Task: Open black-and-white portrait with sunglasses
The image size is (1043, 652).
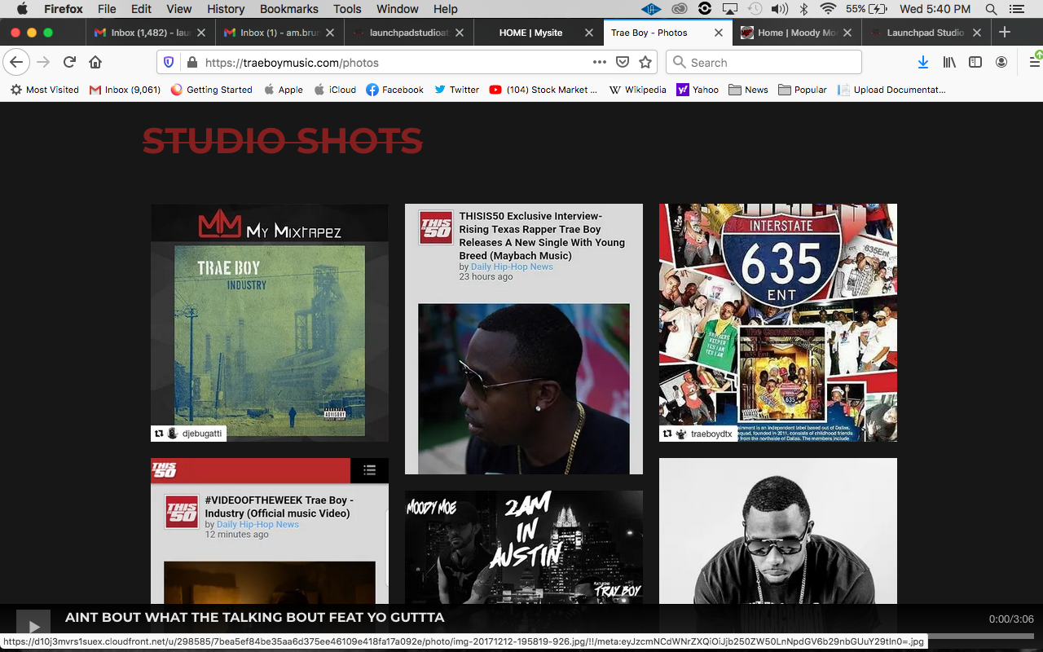Action: coord(778,531)
